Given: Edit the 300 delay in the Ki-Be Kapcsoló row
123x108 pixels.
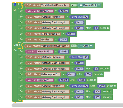Looking at the screenshot, I should pyautogui.click(x=89, y=74).
